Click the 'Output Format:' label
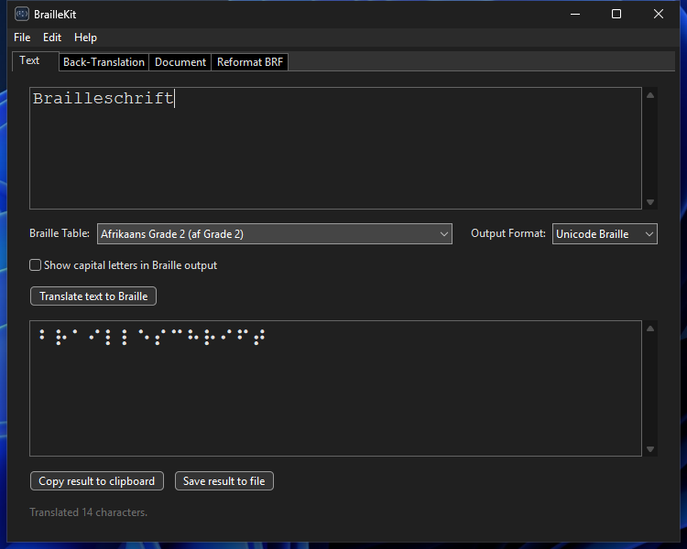Viewport: 687px width, 549px height. point(508,233)
